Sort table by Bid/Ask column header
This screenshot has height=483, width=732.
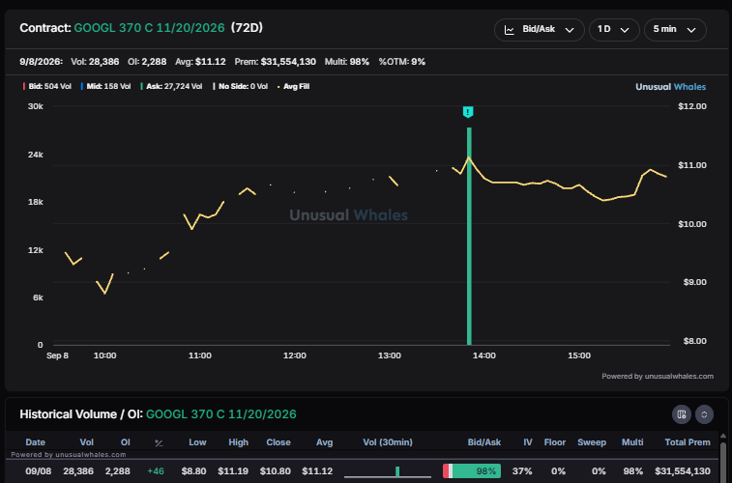[x=484, y=442]
